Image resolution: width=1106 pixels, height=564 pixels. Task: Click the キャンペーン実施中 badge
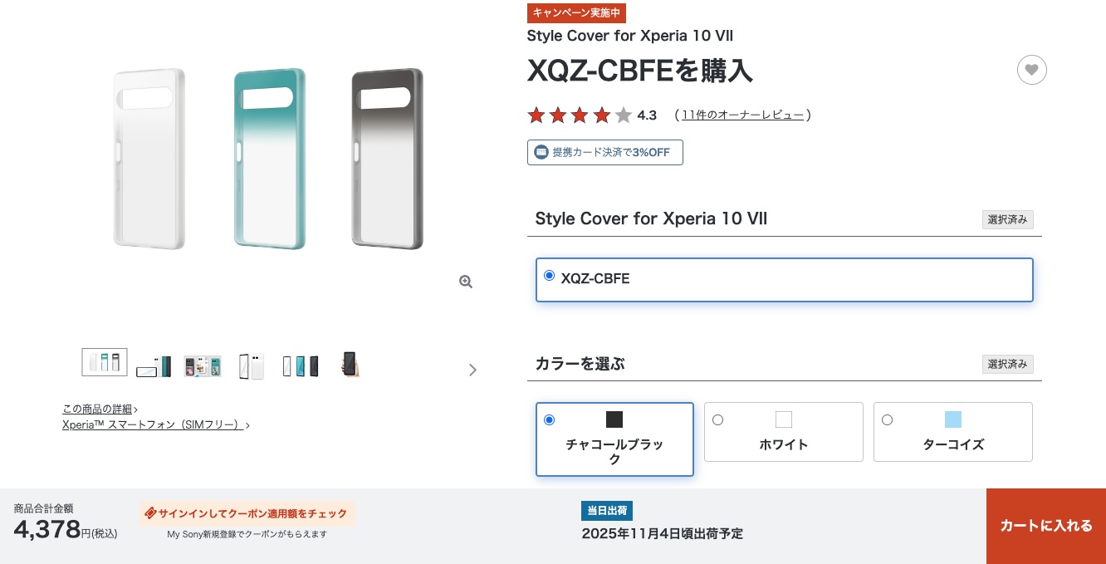pyautogui.click(x=576, y=12)
